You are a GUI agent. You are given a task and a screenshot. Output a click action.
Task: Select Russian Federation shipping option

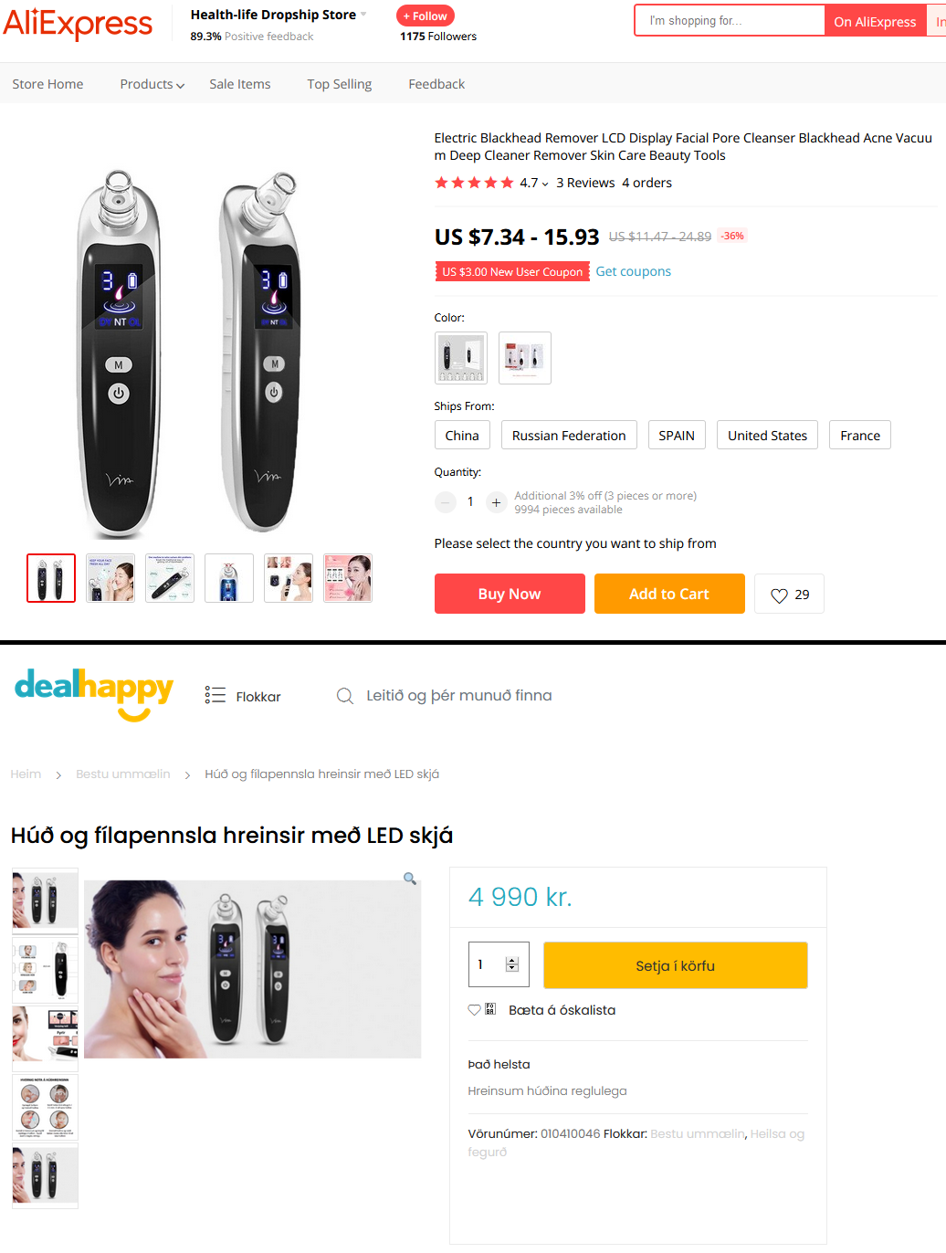[x=569, y=436]
